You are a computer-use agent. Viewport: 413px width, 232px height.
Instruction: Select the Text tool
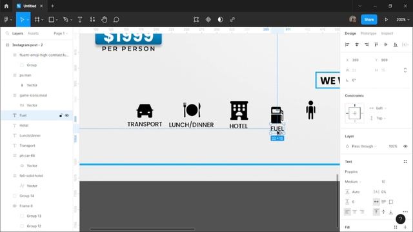pos(80,19)
